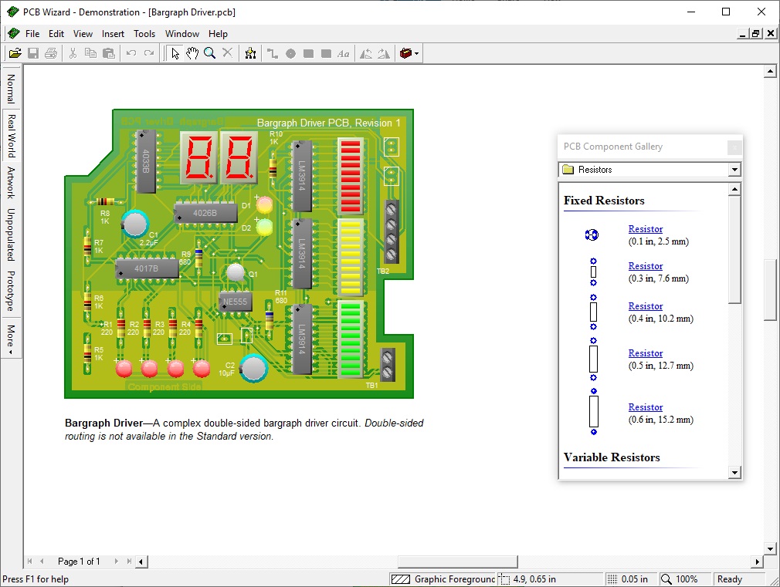This screenshot has height=587, width=780.
Task: Choose the Zoom magnifier tool
Action: pos(209,53)
